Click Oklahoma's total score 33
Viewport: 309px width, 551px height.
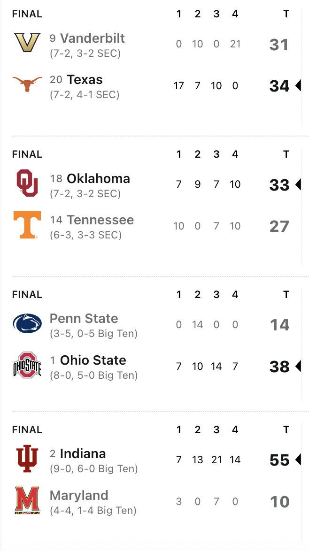[x=279, y=185]
